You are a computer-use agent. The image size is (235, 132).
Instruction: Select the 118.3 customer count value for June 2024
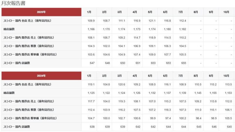(167, 110)
